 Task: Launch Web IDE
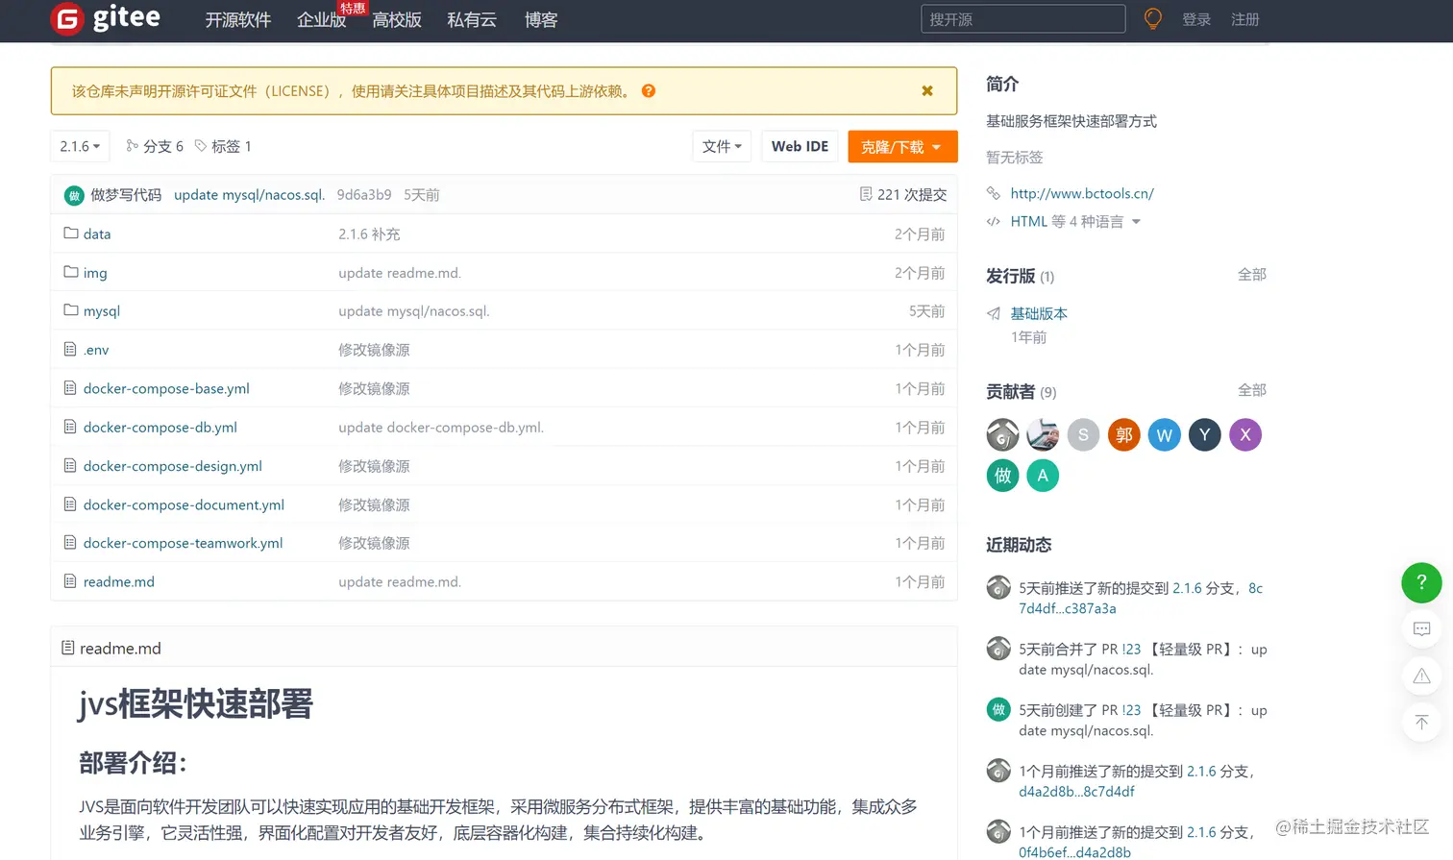800,146
